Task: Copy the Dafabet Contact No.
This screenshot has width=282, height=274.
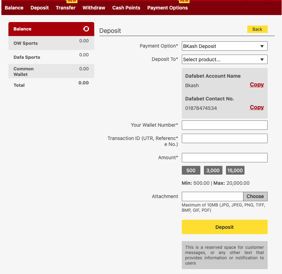Action: (x=257, y=107)
